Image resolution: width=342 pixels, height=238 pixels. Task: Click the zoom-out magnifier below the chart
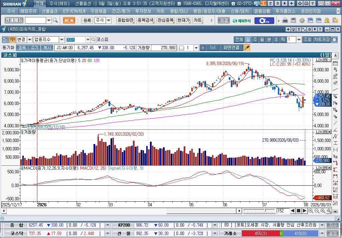(x=317, y=211)
